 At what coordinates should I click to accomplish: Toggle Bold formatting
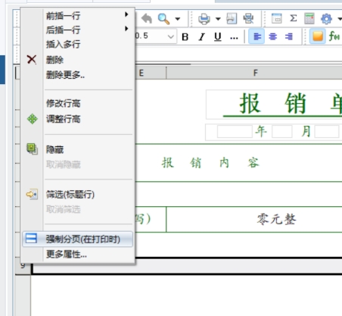(185, 37)
